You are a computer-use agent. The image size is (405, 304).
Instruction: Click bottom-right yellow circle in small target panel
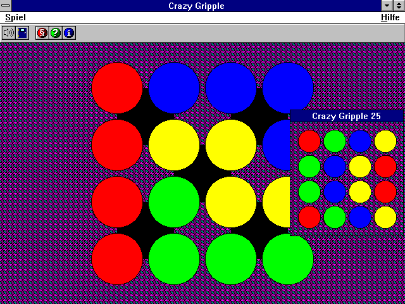pos(385,217)
